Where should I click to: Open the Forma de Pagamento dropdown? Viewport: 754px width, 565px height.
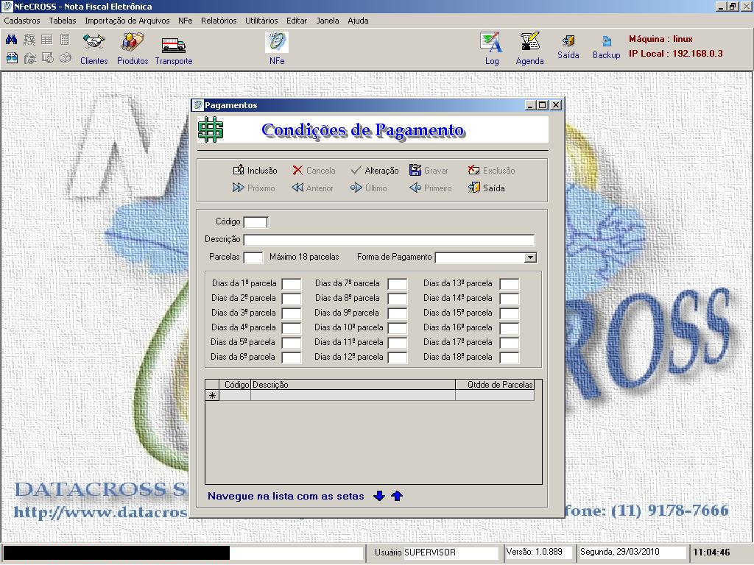pos(530,257)
